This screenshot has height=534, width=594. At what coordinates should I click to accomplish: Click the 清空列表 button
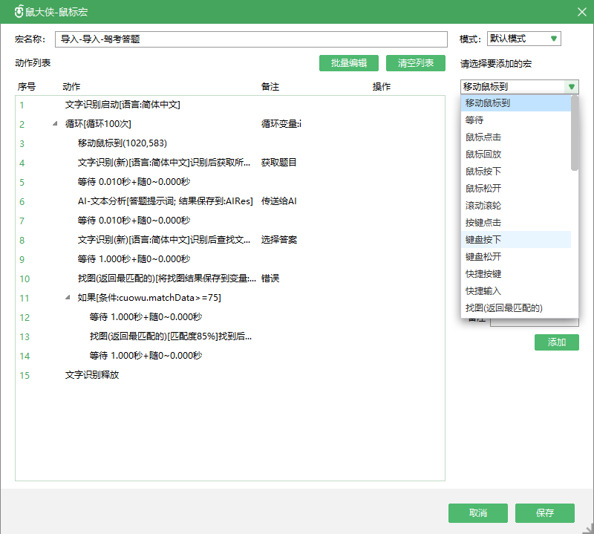point(415,63)
